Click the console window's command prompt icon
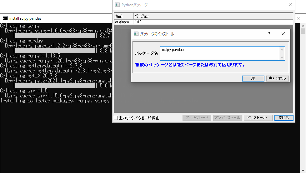 pyautogui.click(x=5, y=18)
